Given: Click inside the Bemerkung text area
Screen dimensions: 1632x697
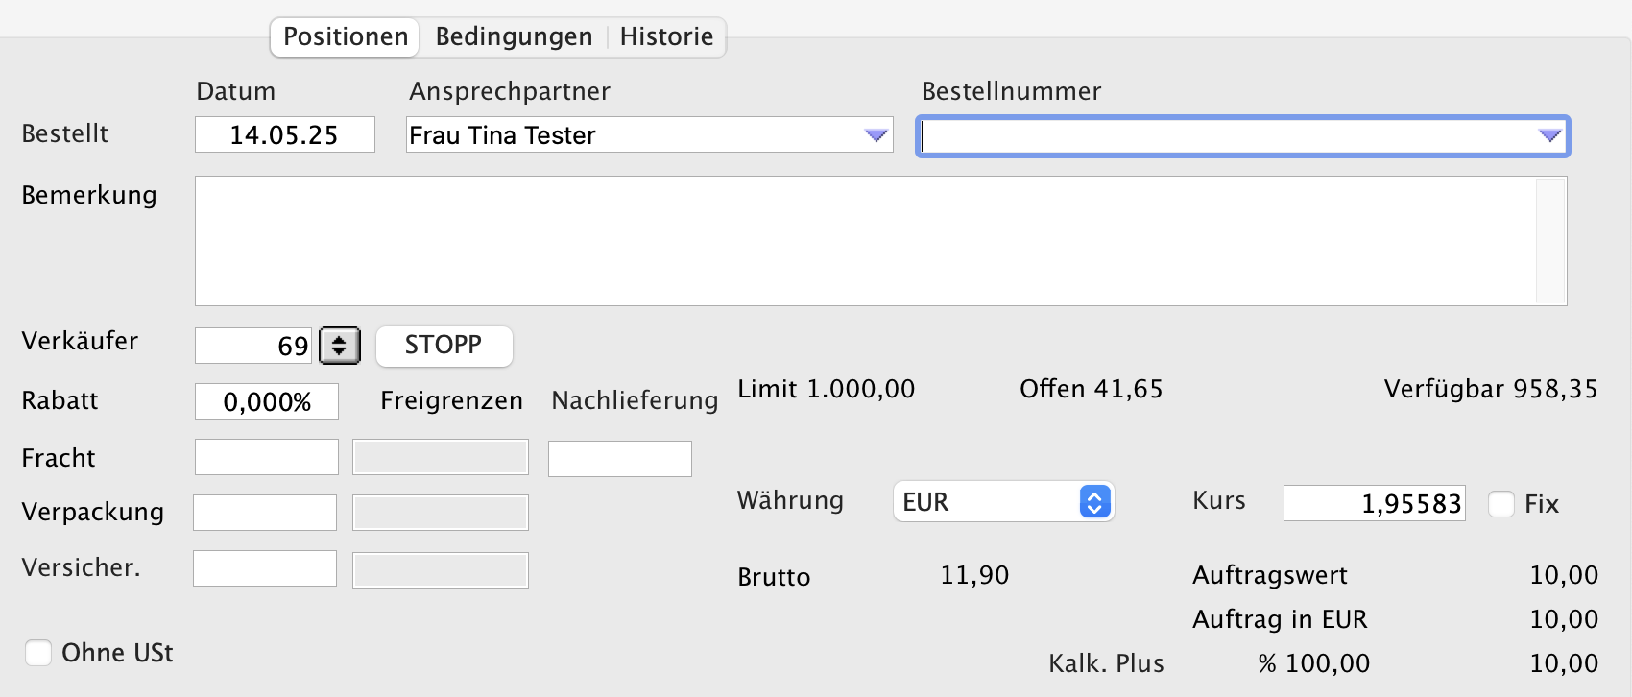Looking at the screenshot, I should (x=864, y=241).
